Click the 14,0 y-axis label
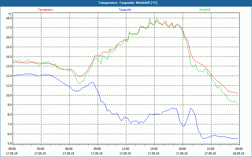 9,57
